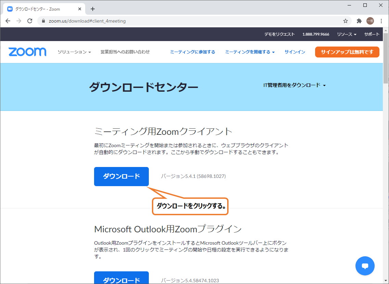Expand the ソリューション dropdown menu
This screenshot has width=389, height=284.
point(74,52)
